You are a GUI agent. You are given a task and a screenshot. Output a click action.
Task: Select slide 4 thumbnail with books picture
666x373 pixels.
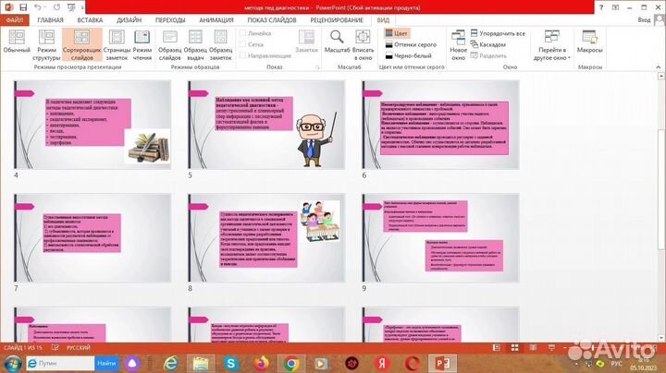(92, 125)
